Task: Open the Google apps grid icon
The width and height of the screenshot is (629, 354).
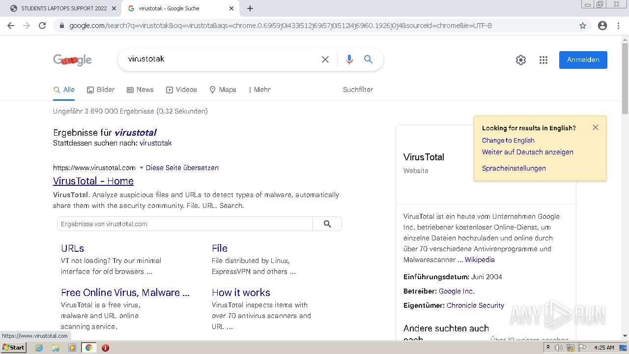Action: 543,60
